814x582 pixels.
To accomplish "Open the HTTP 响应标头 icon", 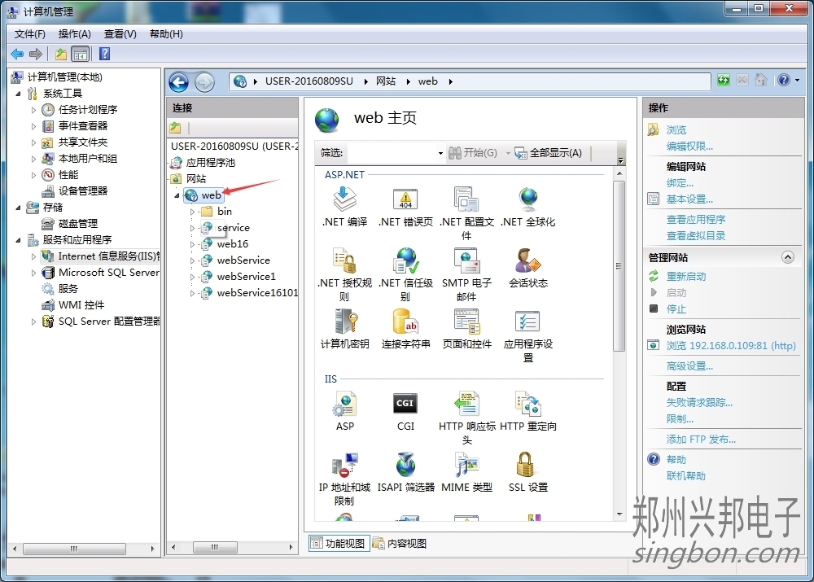I will (x=466, y=404).
